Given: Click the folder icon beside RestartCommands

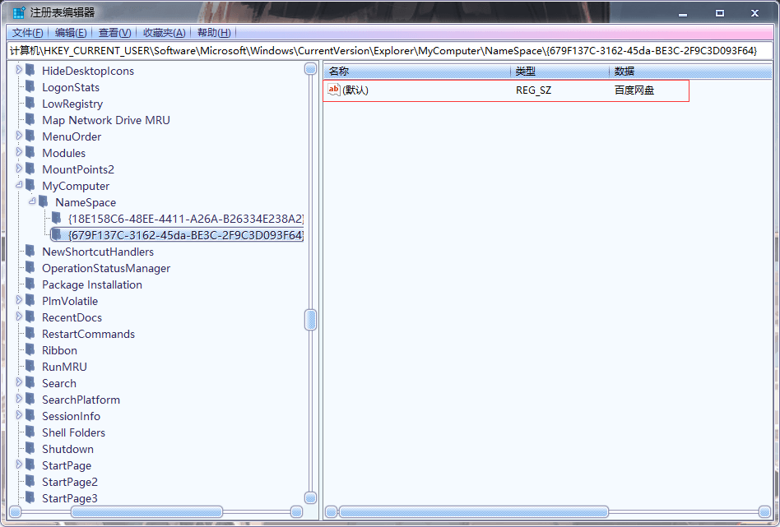Looking at the screenshot, I should (x=30, y=333).
